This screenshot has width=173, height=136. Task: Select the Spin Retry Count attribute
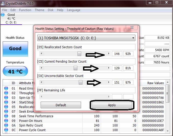pyautogui.click(x=31, y=125)
